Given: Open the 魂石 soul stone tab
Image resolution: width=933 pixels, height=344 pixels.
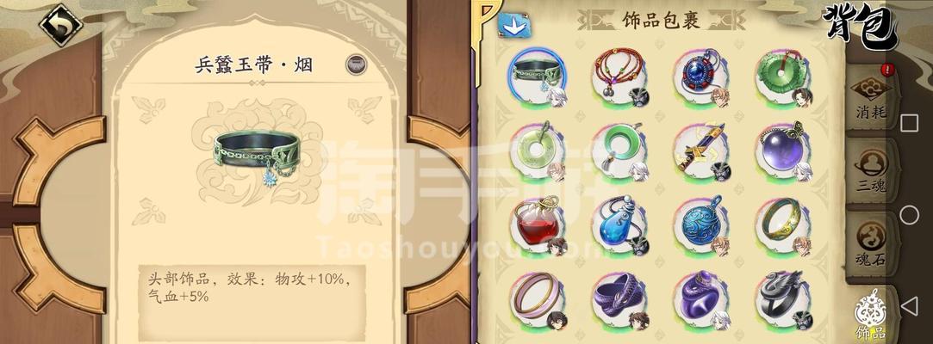Looking at the screenshot, I should [872, 243].
